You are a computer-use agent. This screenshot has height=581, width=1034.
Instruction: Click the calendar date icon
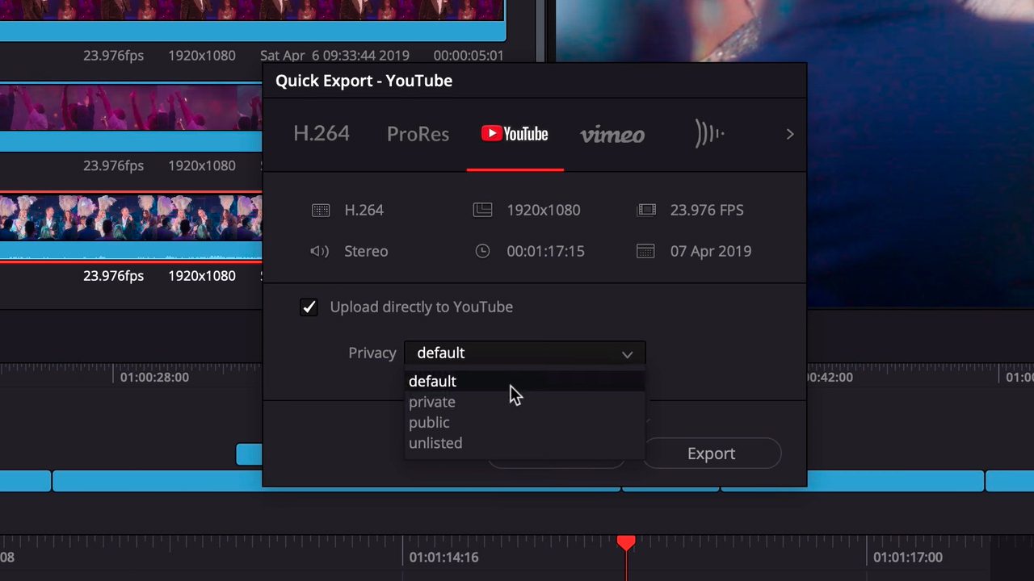(645, 252)
